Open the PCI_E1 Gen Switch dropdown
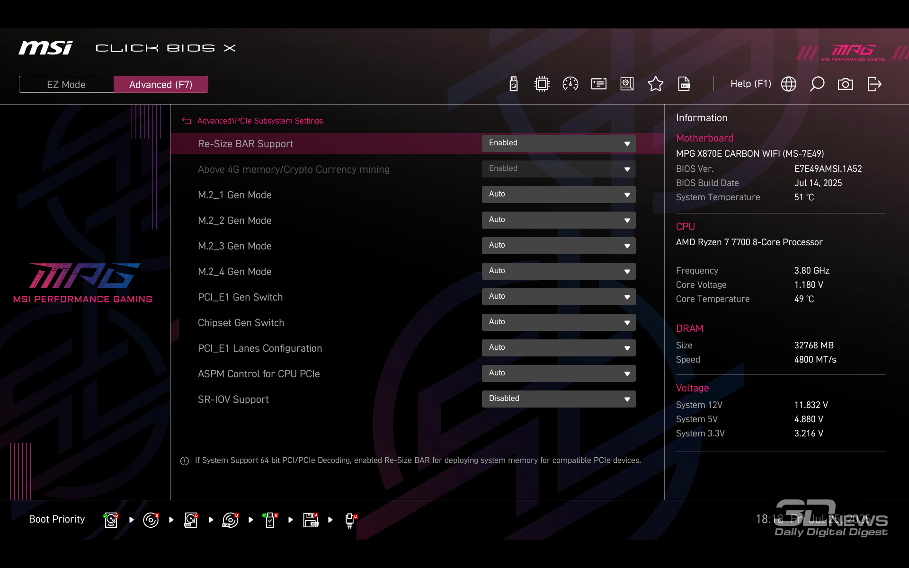Image resolution: width=909 pixels, height=568 pixels. pyautogui.click(x=559, y=297)
